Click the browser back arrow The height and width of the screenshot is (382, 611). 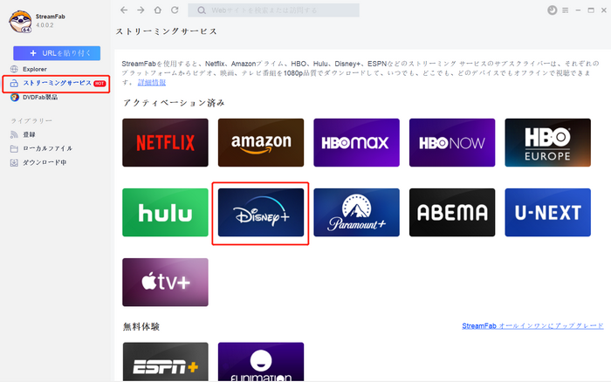(124, 10)
